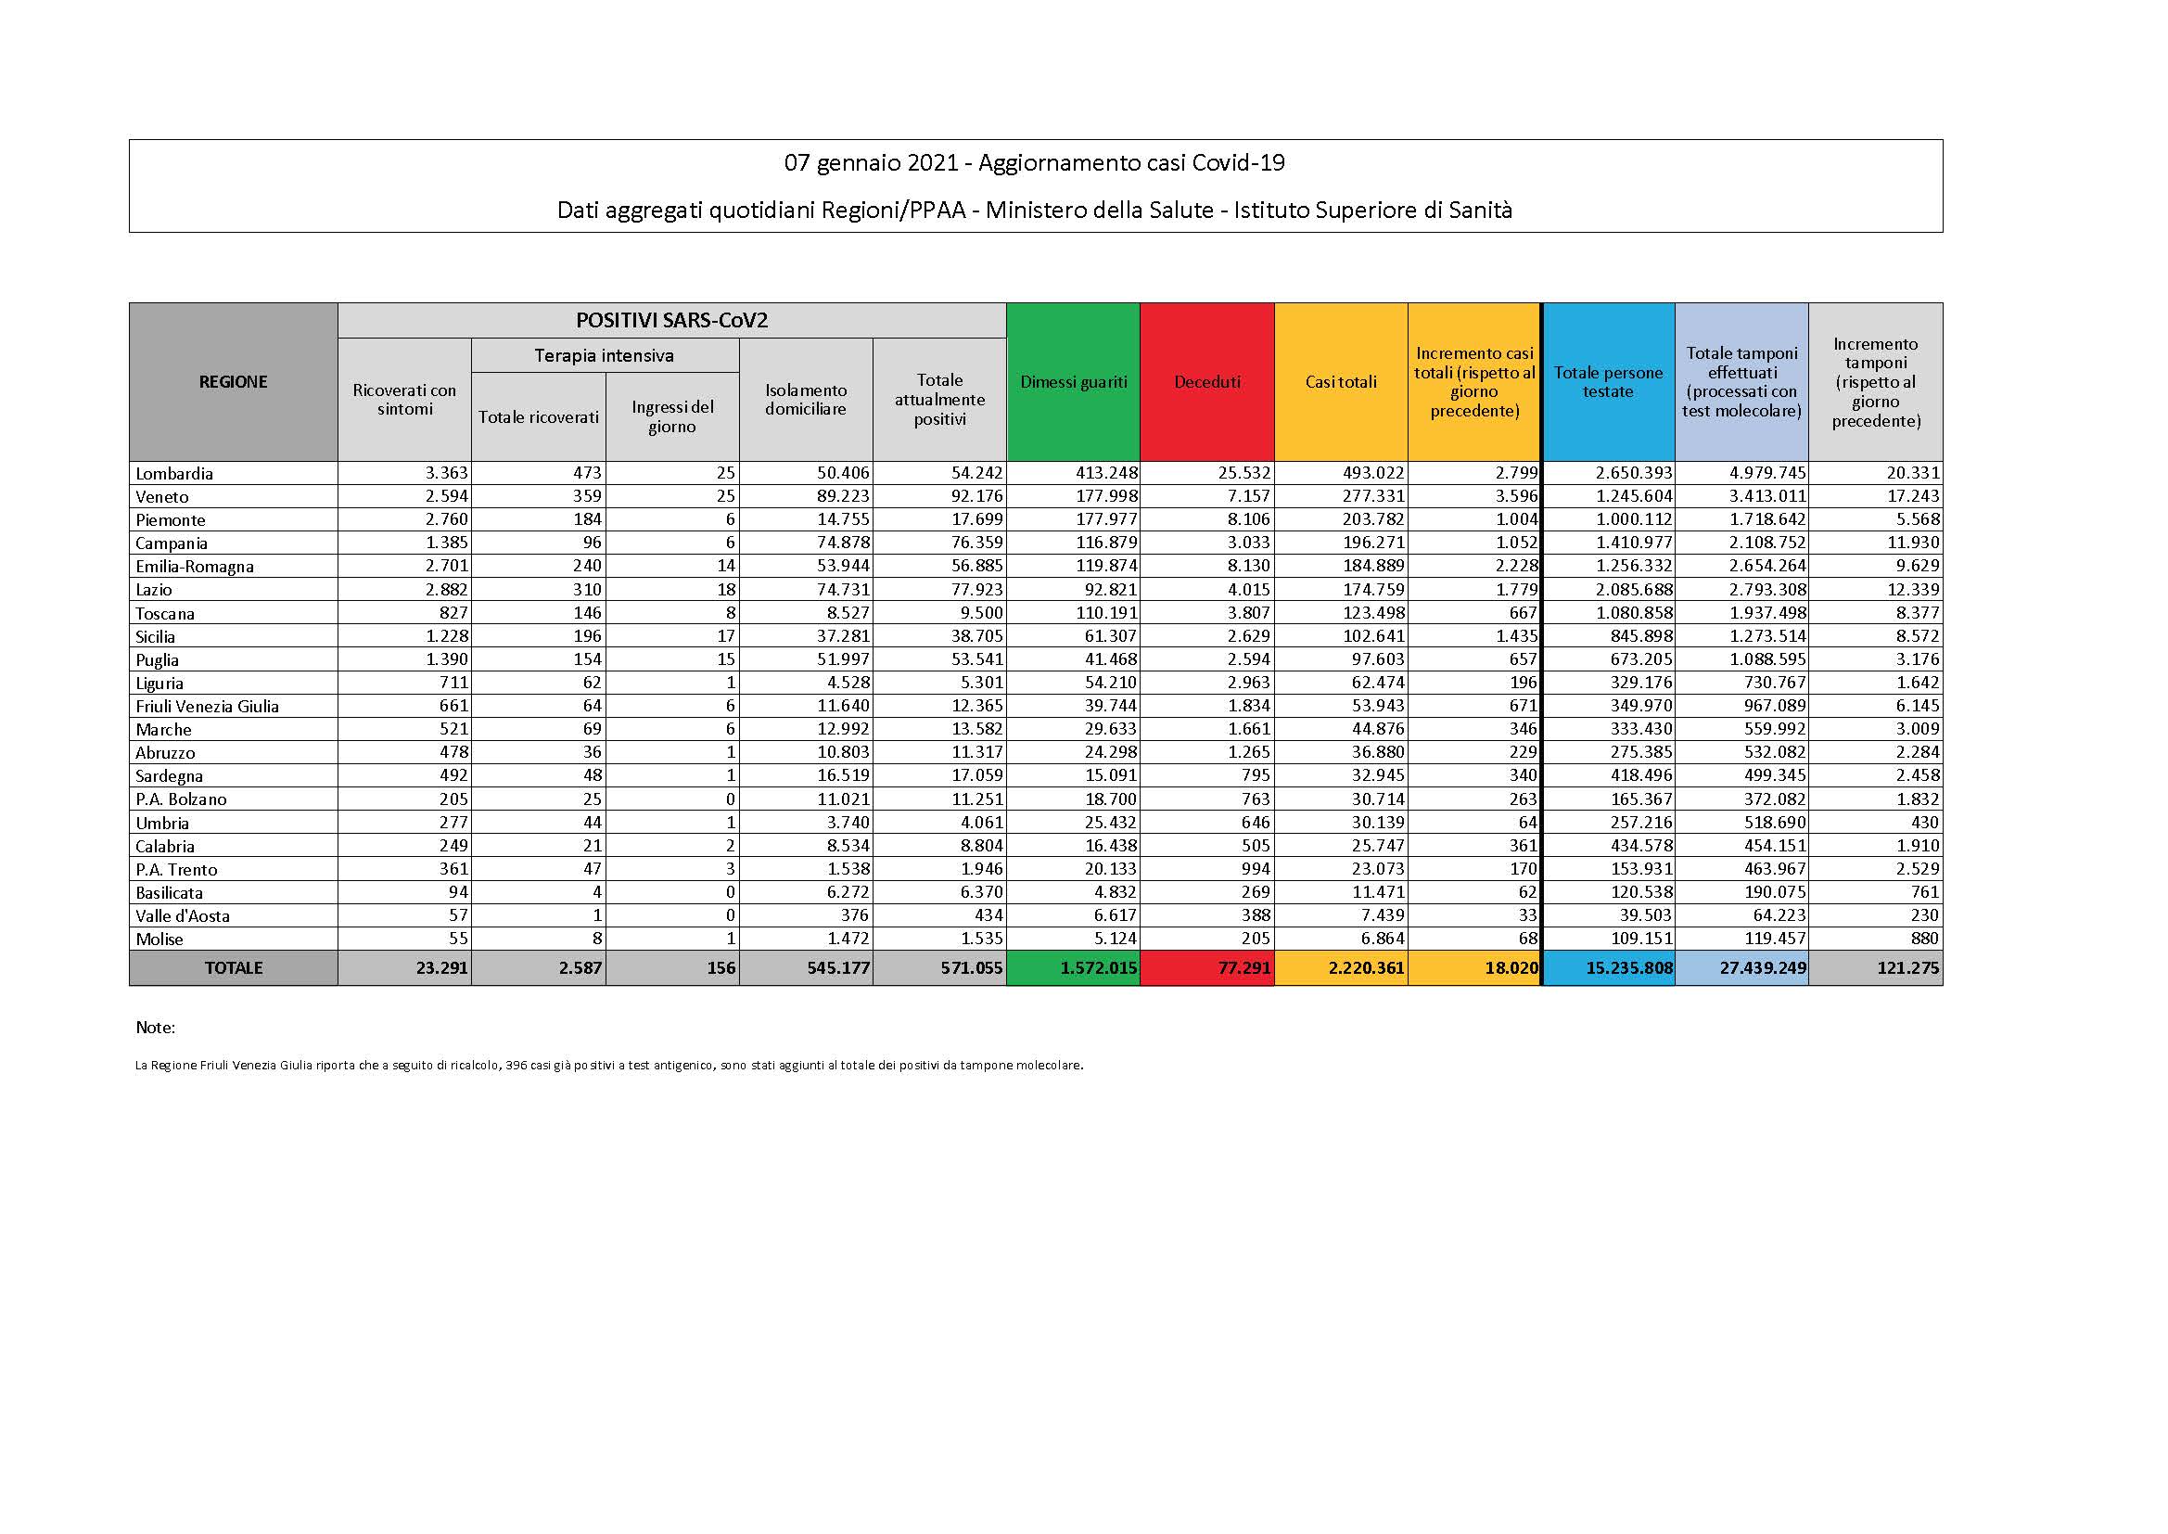The height and width of the screenshot is (1534, 2168).
Task: Click total deaths value 77.291
Action: pos(1243,968)
